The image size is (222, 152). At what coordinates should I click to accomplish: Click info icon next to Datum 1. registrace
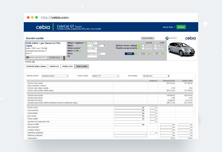pos(86,43)
